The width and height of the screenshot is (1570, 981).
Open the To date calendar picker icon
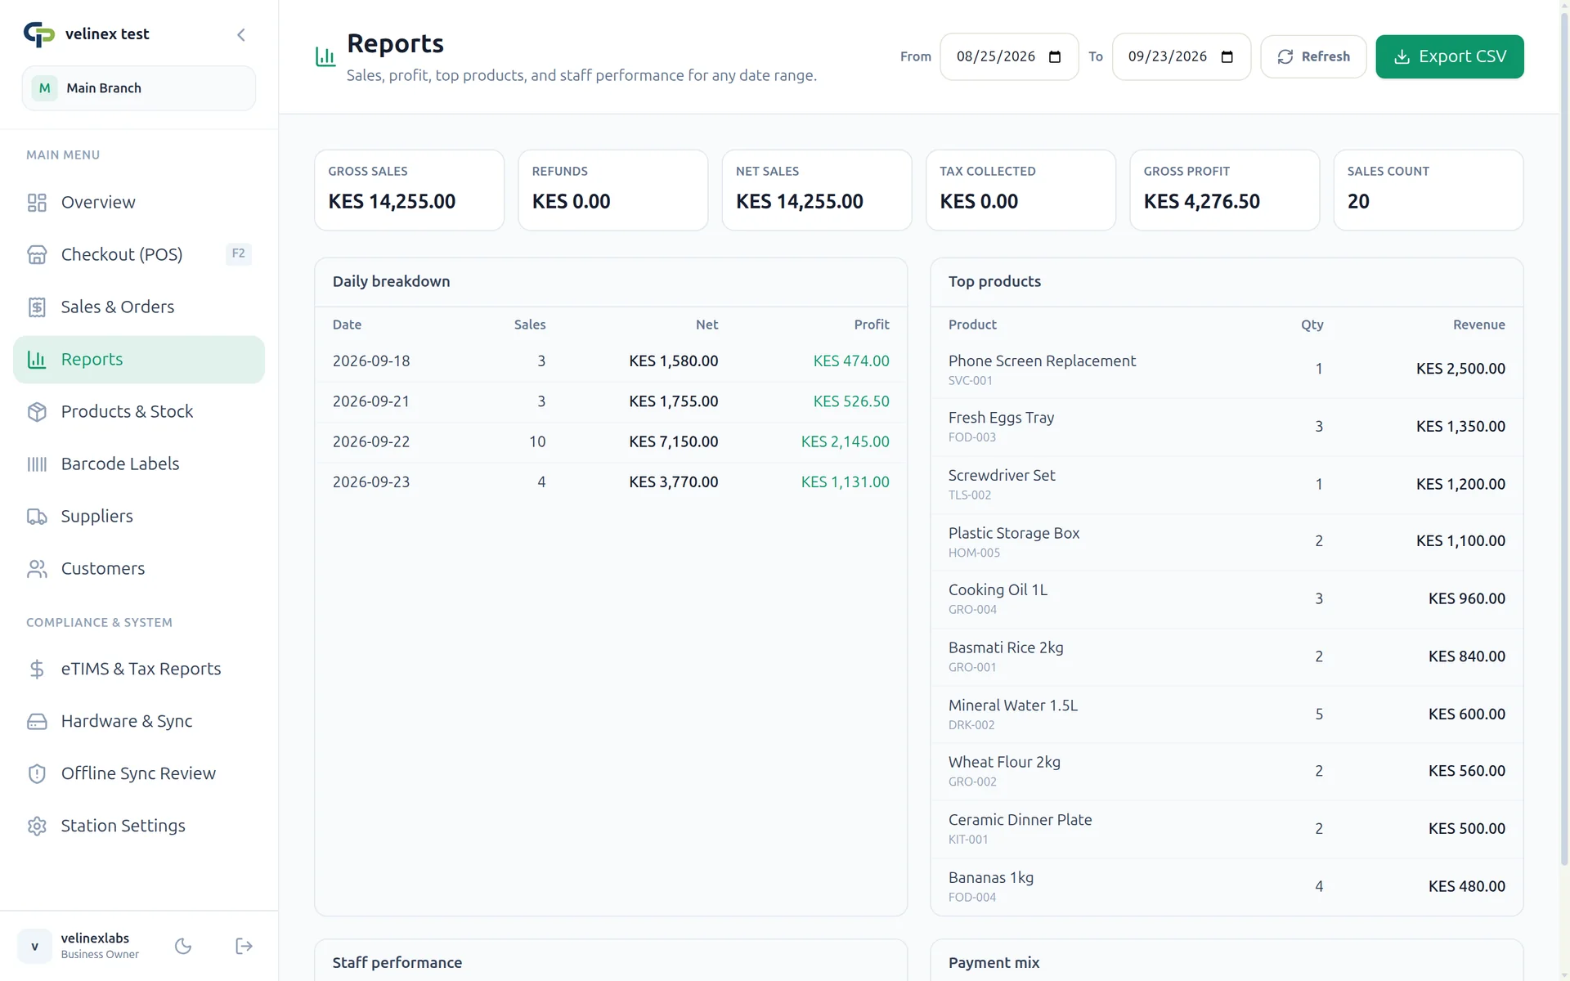pos(1227,56)
